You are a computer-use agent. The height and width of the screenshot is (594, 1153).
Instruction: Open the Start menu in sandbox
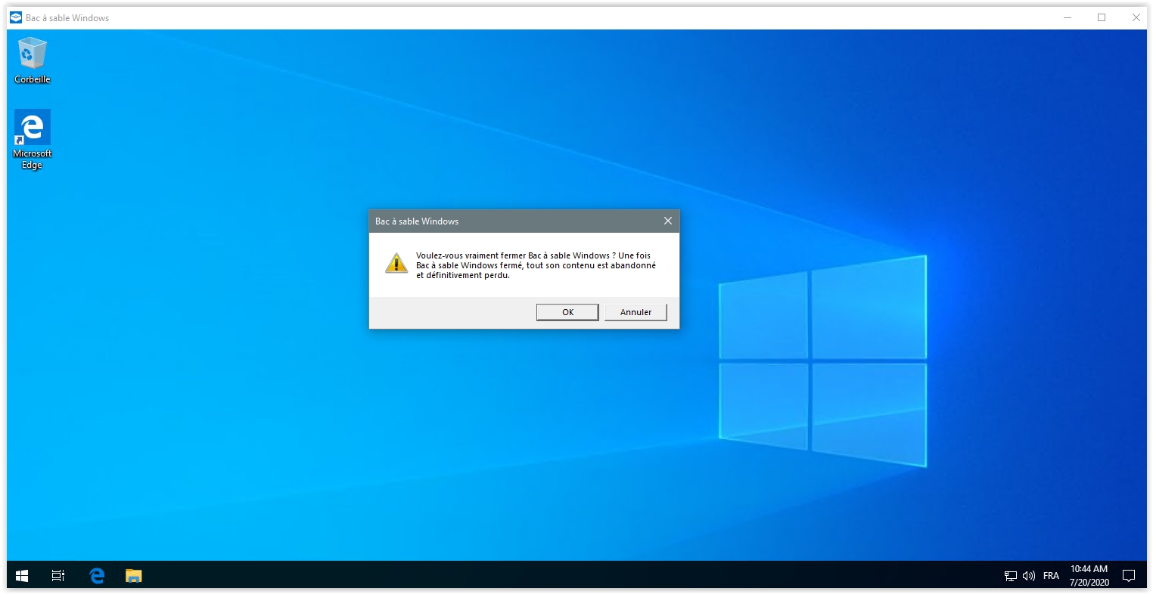click(x=22, y=576)
